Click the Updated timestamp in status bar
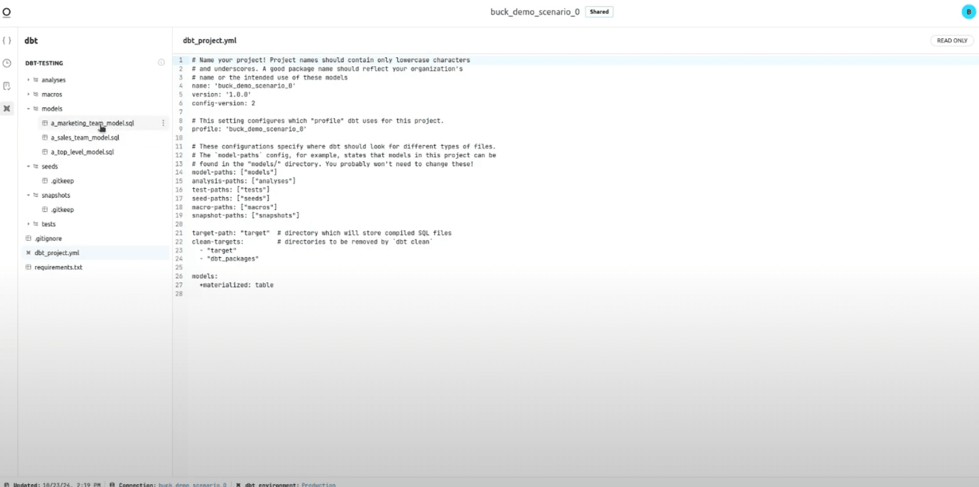The height and width of the screenshot is (487, 979). point(57,485)
